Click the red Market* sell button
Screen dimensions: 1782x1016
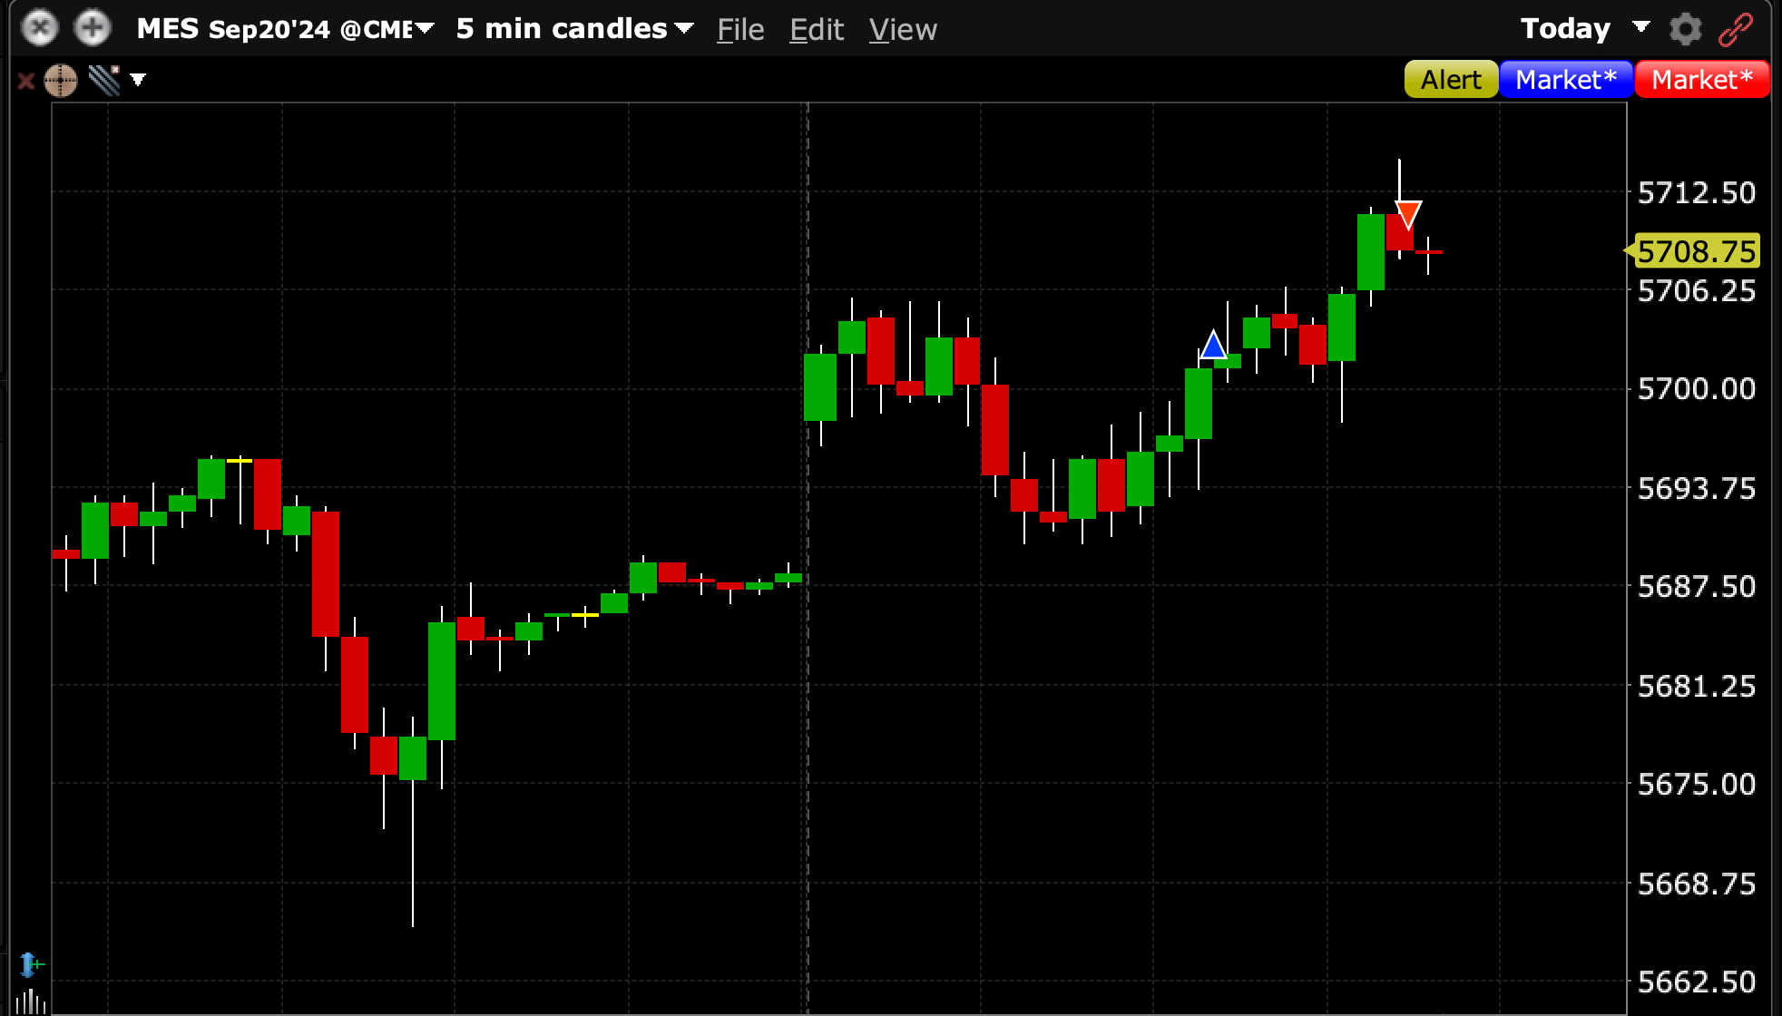coord(1702,80)
